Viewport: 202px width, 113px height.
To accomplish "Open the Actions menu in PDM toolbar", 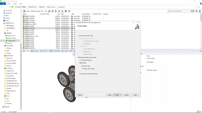I will tap(28, 11).
